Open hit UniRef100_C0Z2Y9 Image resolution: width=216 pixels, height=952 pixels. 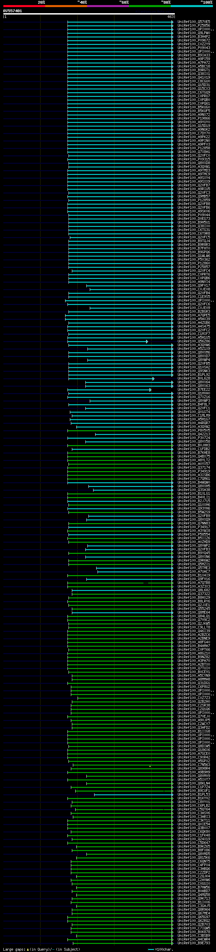coord(193,44)
